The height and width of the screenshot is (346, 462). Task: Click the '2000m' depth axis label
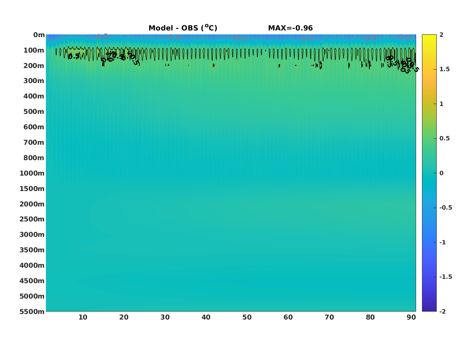pyautogui.click(x=32, y=204)
